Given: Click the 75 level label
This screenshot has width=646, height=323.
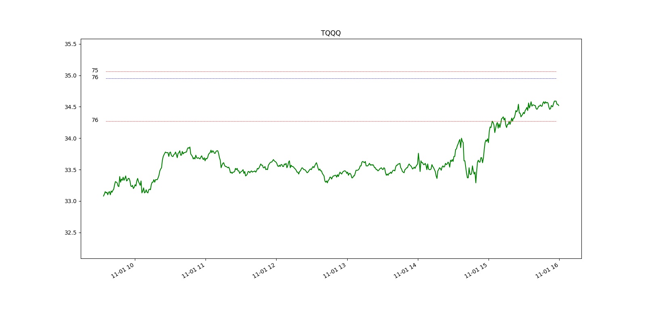Looking at the screenshot, I should 95,71.
